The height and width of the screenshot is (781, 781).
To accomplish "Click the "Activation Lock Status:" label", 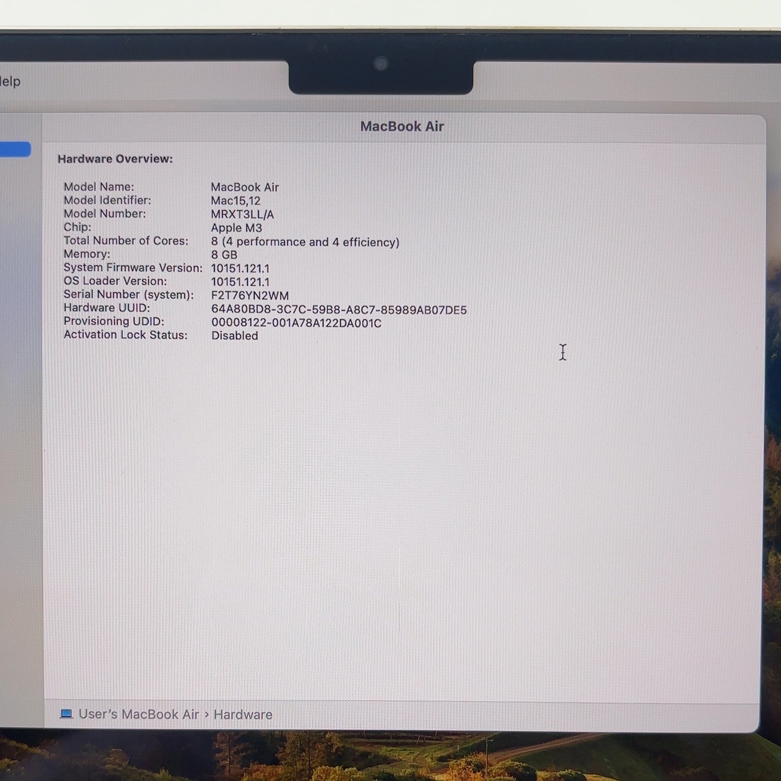I will (x=125, y=335).
